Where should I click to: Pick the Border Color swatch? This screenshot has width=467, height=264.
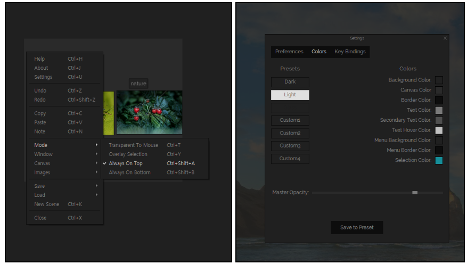point(439,100)
